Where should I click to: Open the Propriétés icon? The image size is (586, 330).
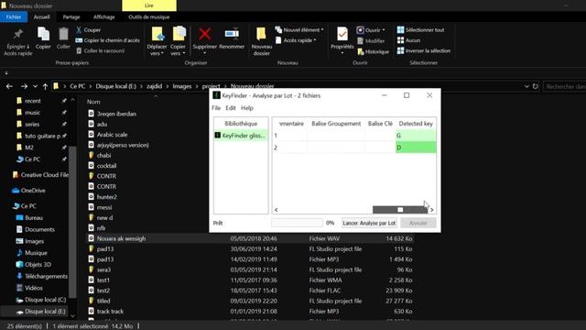pyautogui.click(x=342, y=35)
